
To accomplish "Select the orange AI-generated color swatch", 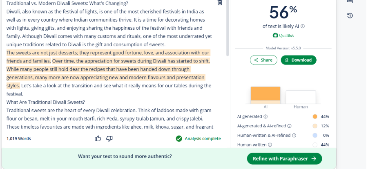I will (x=315, y=116).
